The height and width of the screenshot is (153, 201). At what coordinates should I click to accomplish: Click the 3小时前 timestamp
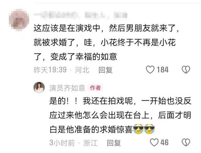tap(62, 143)
